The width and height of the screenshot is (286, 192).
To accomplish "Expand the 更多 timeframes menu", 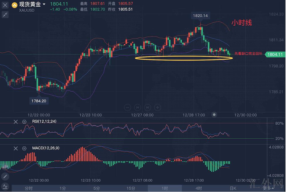I will (x=268, y=188).
